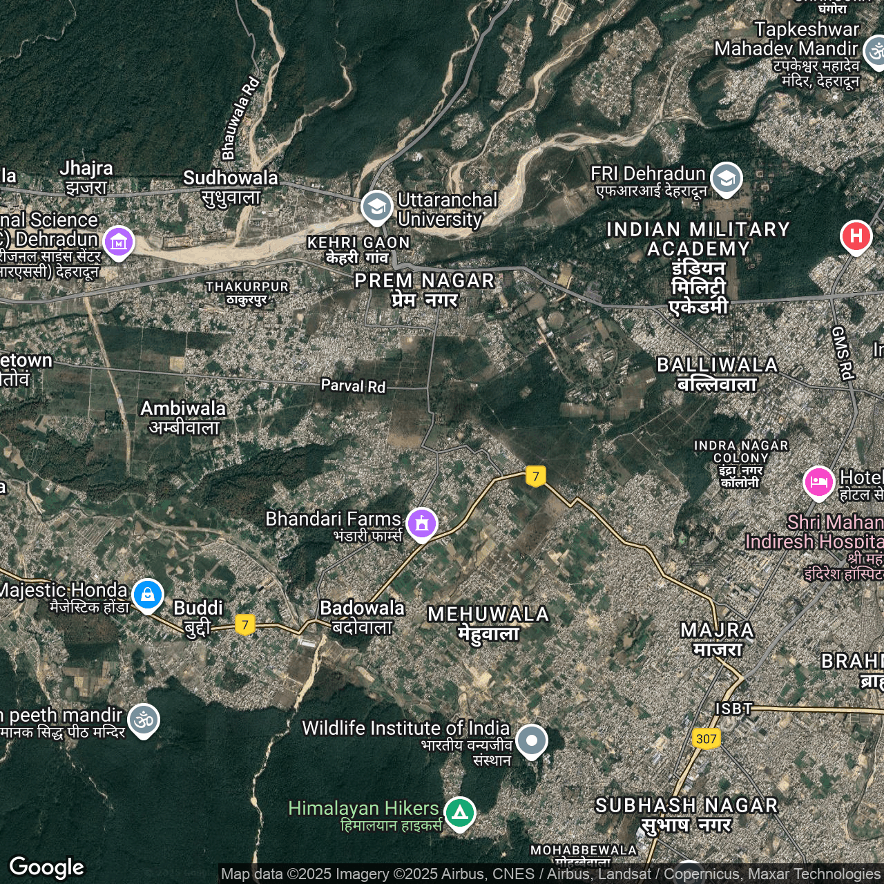Click the red hospital H marker
Viewport: 884px width, 884px height.
coord(856,236)
